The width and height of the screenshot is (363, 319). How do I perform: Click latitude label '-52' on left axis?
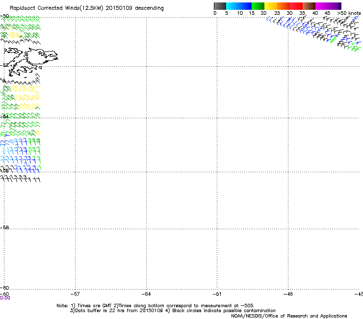4,65
